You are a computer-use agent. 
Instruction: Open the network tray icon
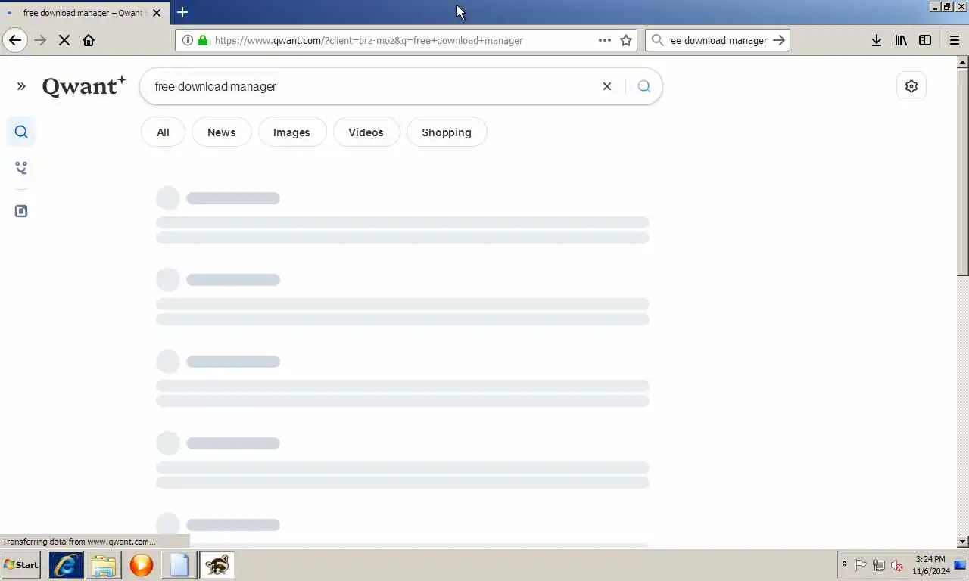tap(879, 565)
